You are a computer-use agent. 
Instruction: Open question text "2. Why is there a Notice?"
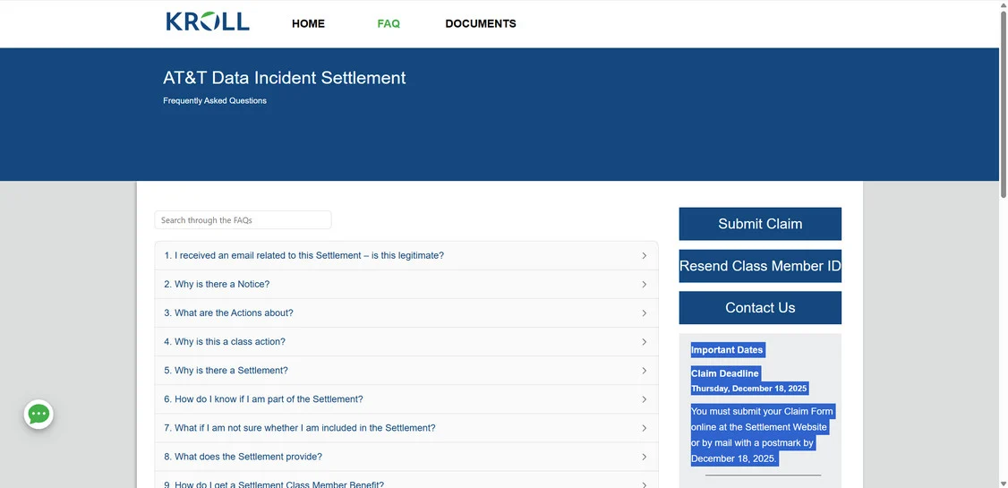click(217, 284)
